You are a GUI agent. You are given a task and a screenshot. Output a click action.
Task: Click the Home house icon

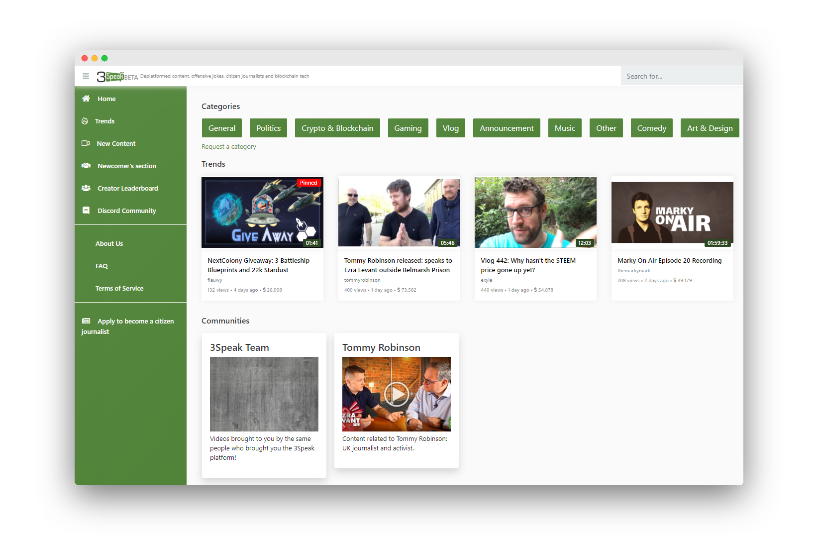click(x=86, y=99)
